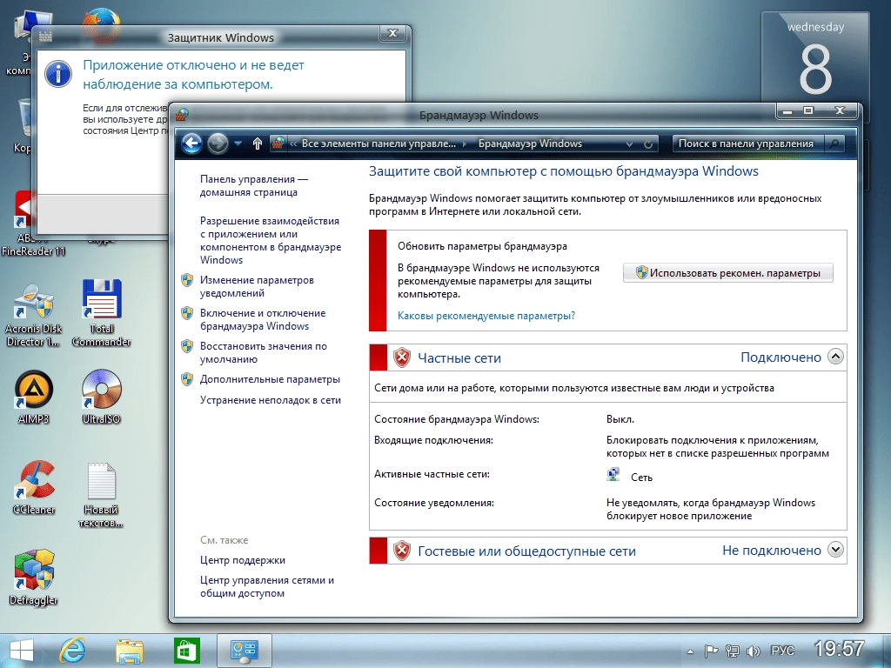Click the 'Частные сети' section heading

pos(459,357)
